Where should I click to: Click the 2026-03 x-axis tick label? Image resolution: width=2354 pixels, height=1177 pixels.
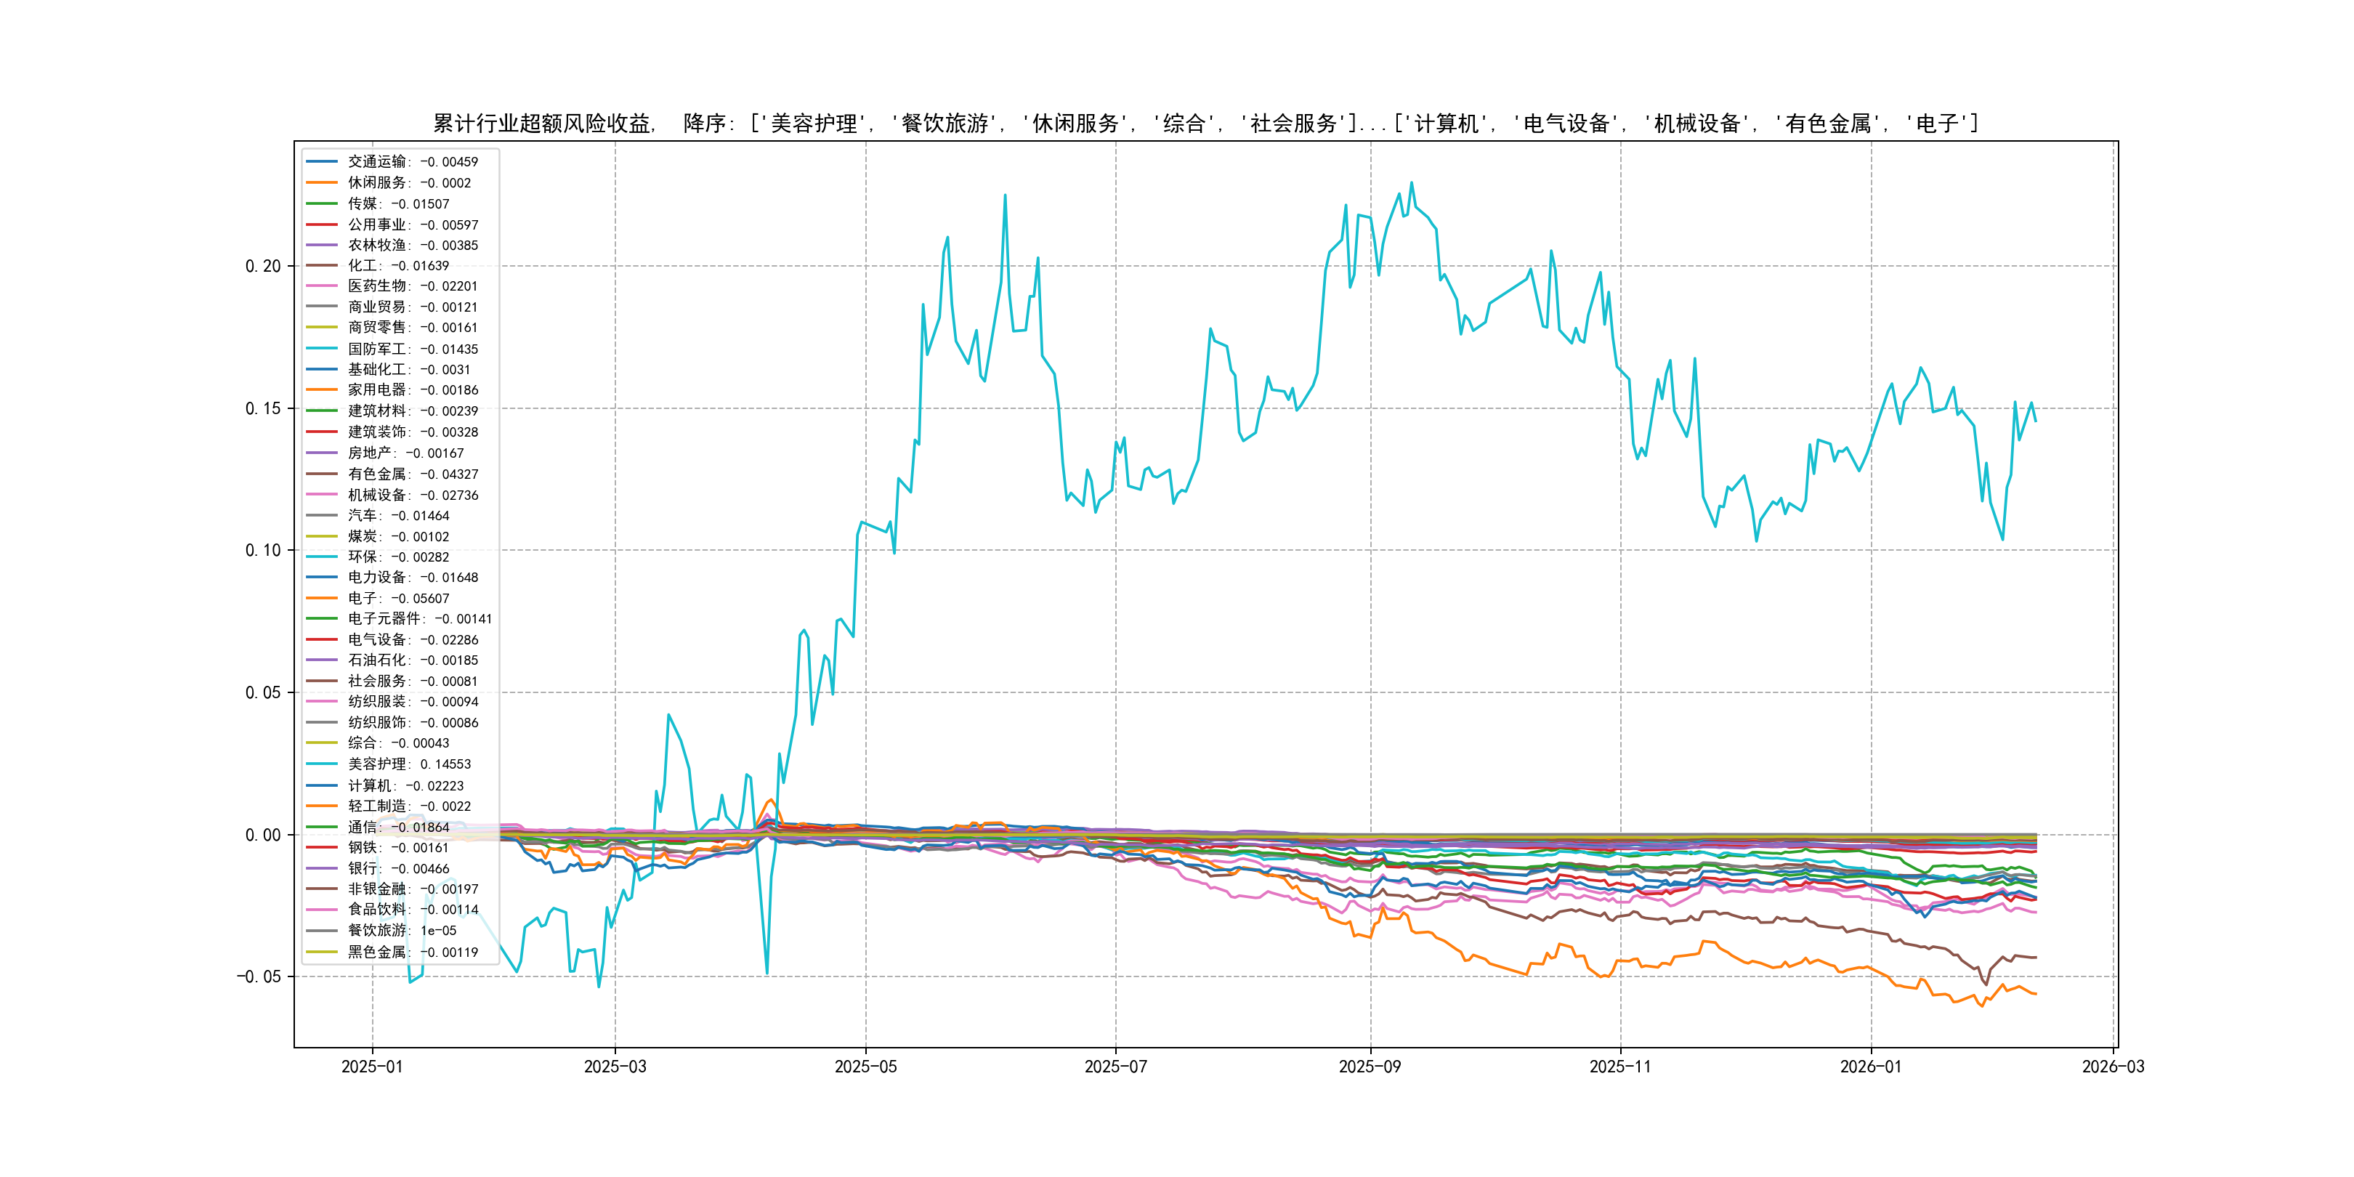tap(2112, 1067)
